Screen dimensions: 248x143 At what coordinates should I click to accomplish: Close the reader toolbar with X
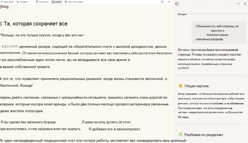tap(169, 2)
